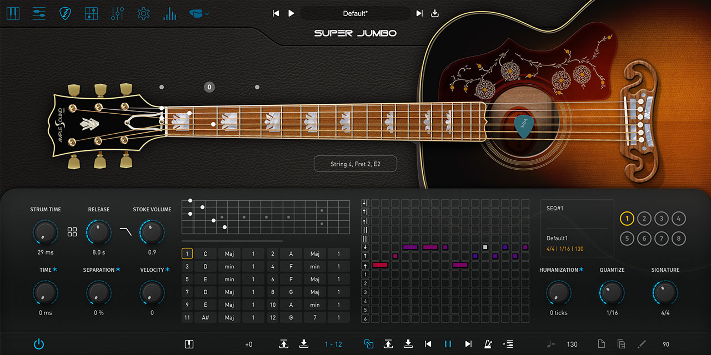Toggle the split panel icon in bottom bar

[189, 344]
